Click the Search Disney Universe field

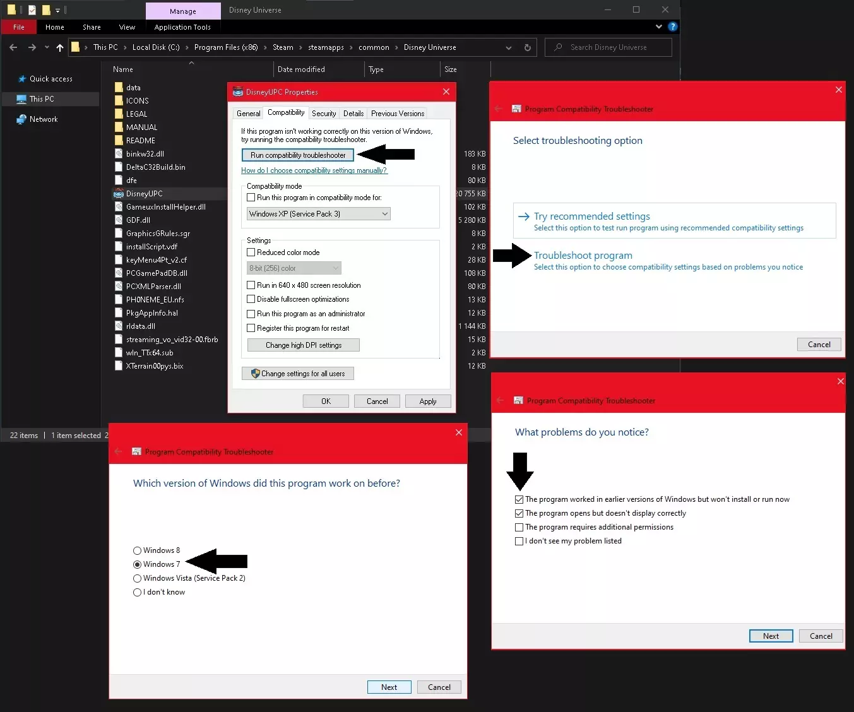(608, 47)
